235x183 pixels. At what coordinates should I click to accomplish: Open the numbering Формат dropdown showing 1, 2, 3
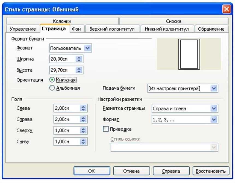pyautogui.click(x=185, y=120)
